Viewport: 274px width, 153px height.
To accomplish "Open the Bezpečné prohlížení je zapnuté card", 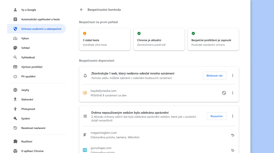I will pos(213,39).
